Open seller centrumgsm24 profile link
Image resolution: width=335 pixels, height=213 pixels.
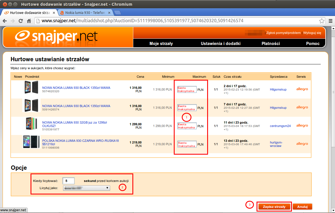[x=280, y=126]
